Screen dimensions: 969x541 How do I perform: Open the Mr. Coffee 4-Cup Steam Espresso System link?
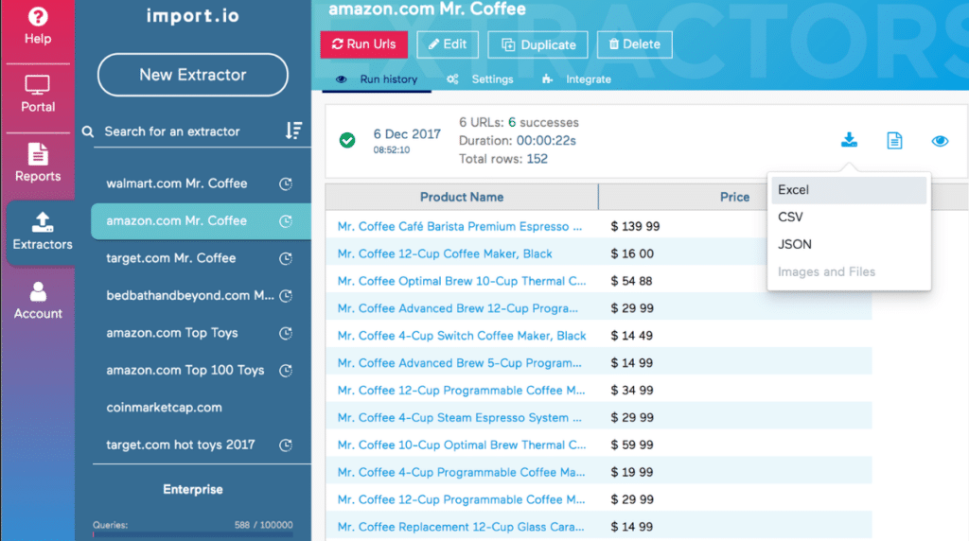(460, 417)
